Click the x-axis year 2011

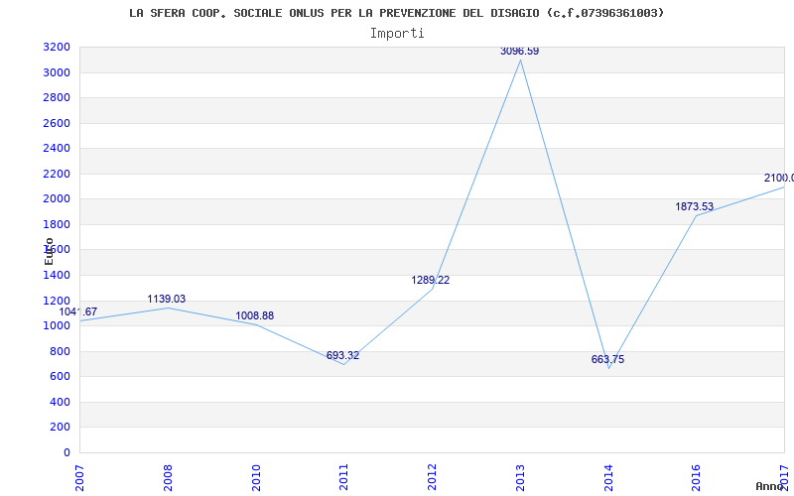point(344,478)
